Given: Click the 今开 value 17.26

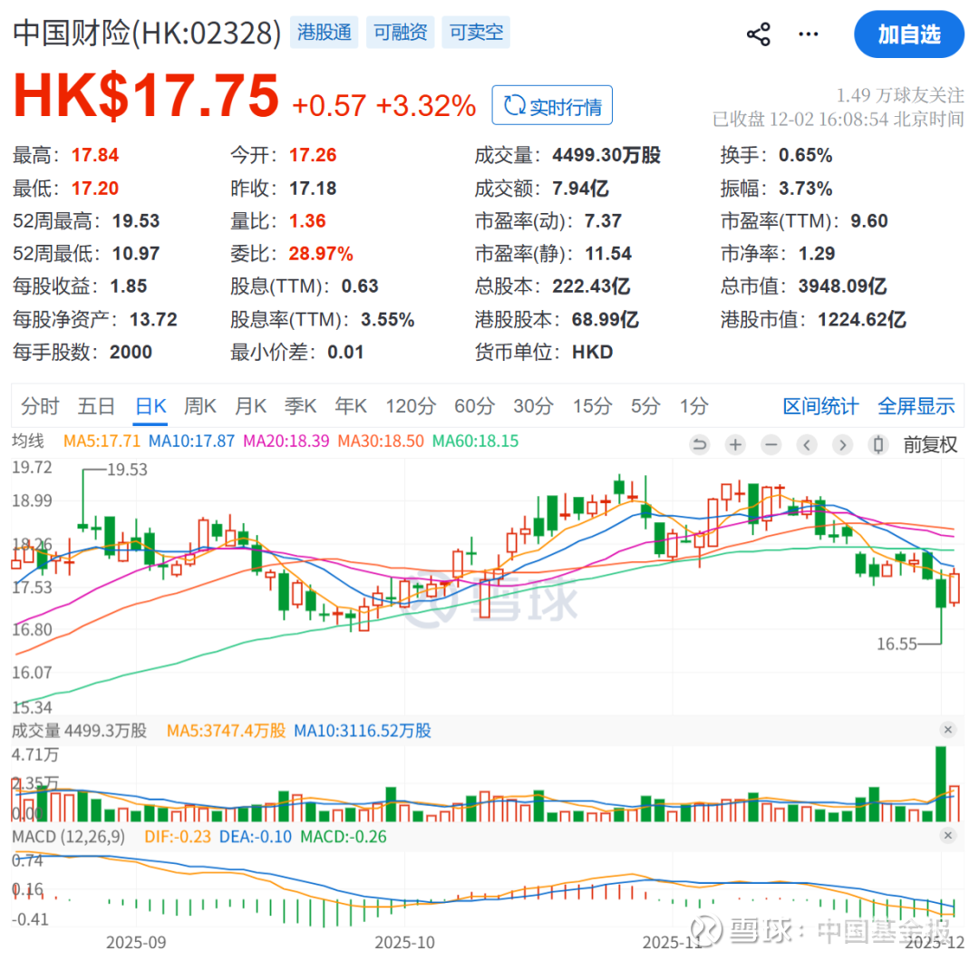Looking at the screenshot, I should (x=313, y=155).
